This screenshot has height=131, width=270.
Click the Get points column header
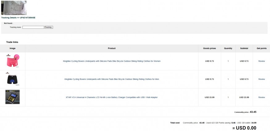(261, 48)
